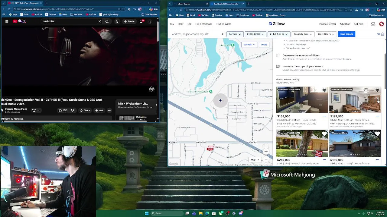
Task: Expand the Mix - Wrekonize playlist chevron
Action: [156, 105]
